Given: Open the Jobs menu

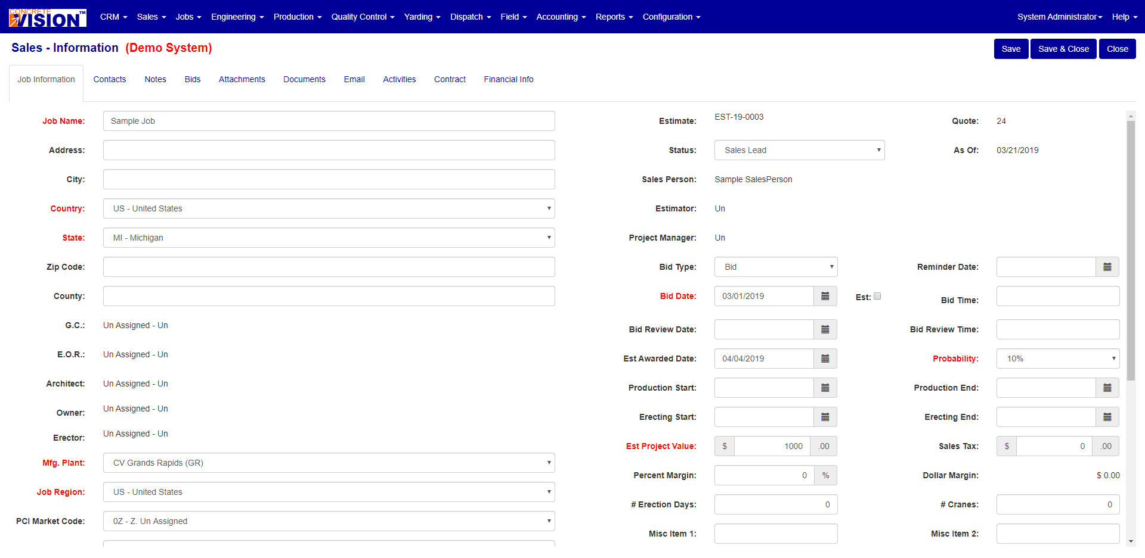Looking at the screenshot, I should 188,17.
